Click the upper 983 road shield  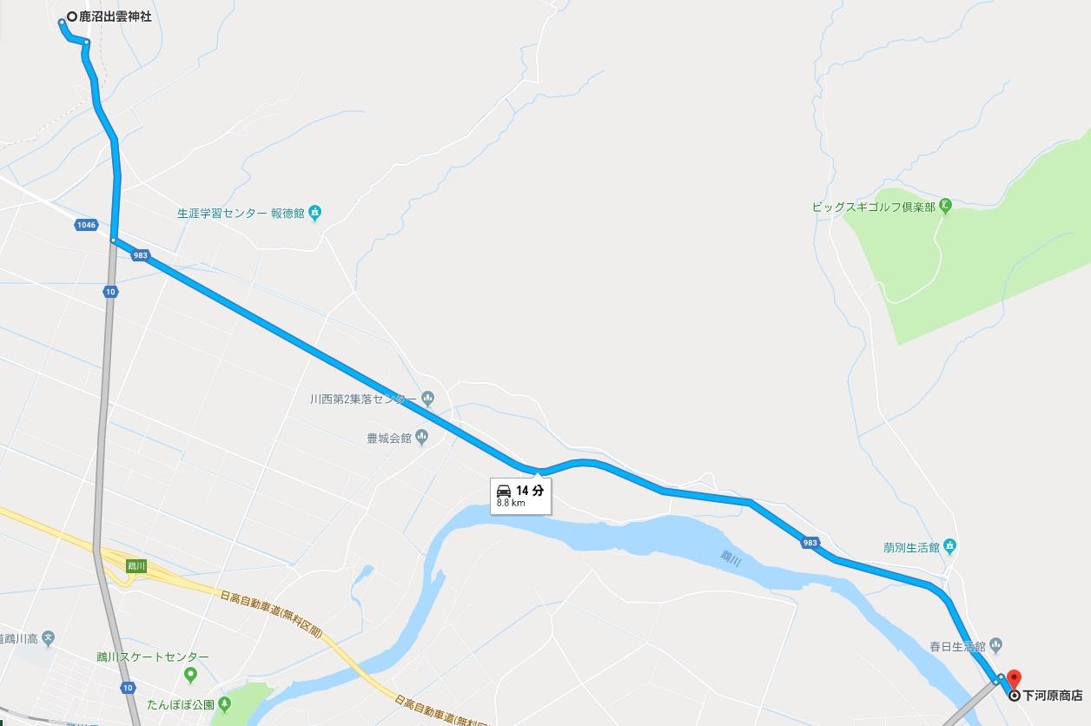(141, 255)
